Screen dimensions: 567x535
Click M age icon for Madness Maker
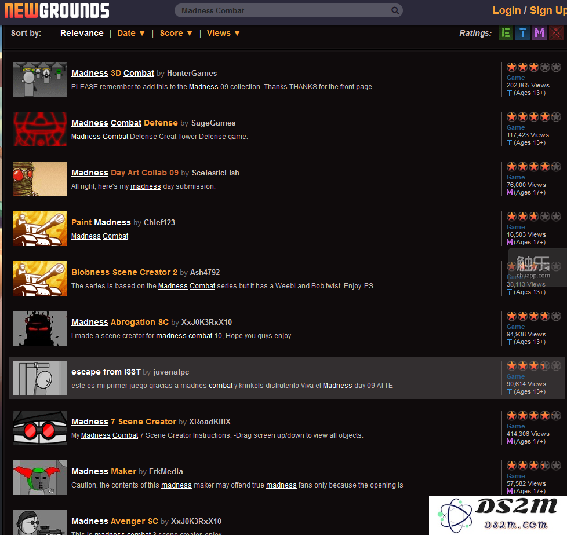(x=510, y=492)
